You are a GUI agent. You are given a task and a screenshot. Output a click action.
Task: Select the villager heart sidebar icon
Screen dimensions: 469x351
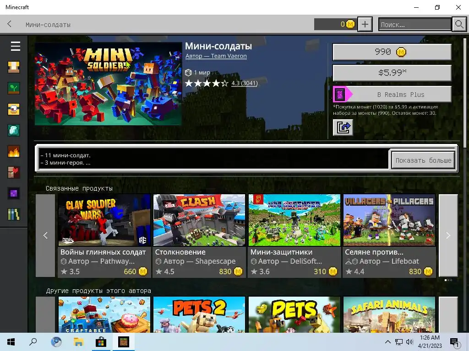point(14,172)
